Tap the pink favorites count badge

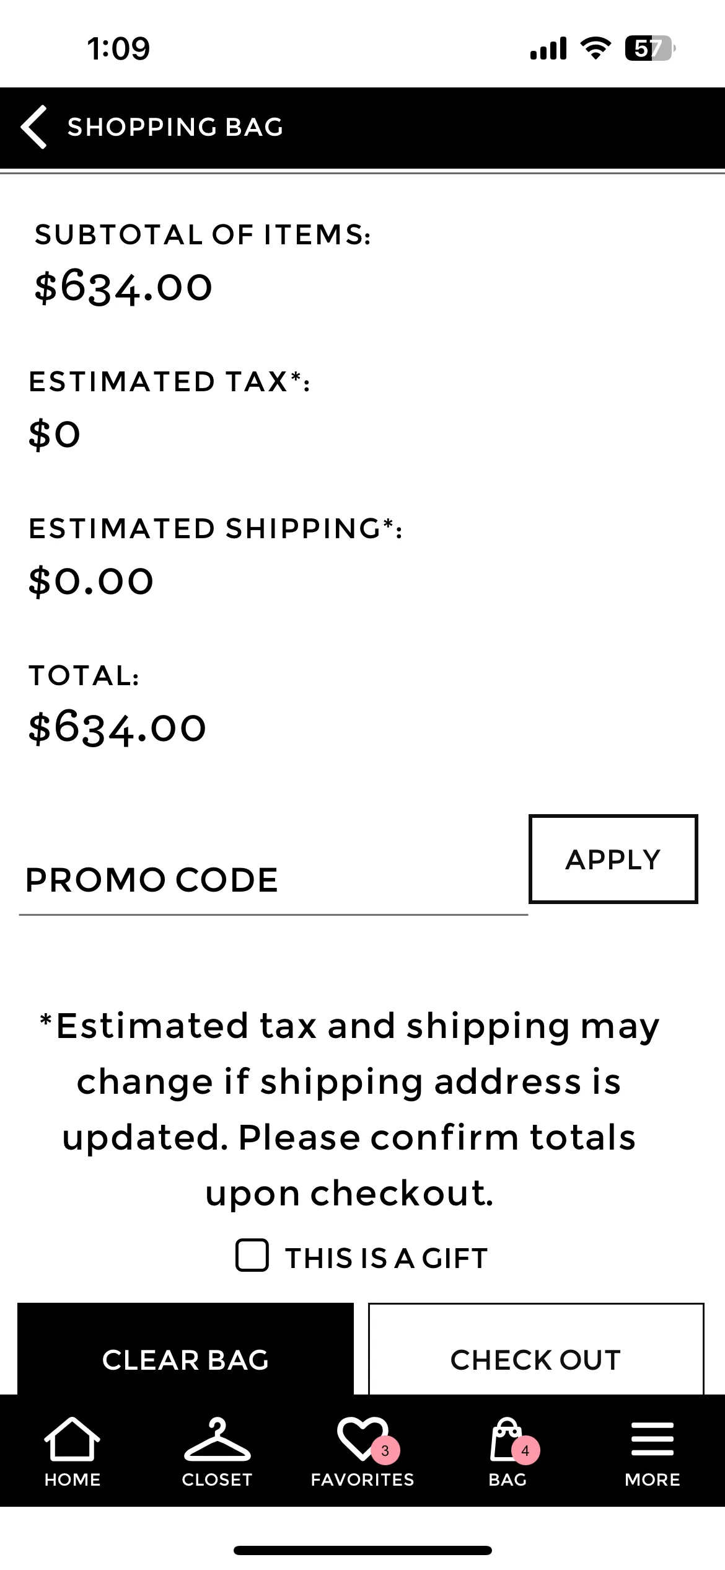pos(385,1451)
